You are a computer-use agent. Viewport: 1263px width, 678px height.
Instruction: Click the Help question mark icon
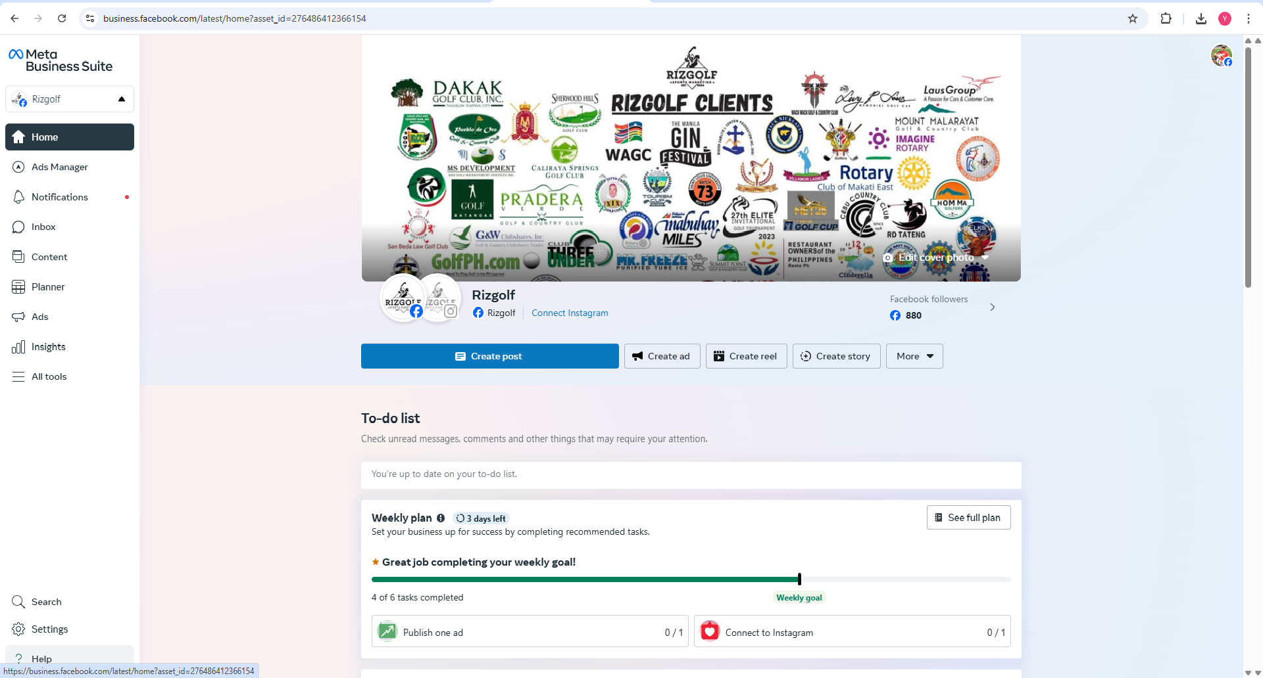click(18, 658)
